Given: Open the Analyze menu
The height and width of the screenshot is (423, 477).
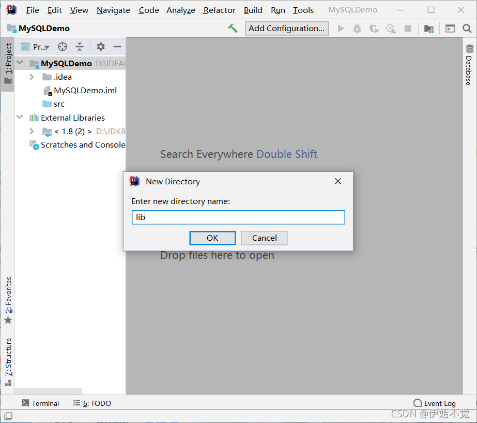Looking at the screenshot, I should pos(181,10).
